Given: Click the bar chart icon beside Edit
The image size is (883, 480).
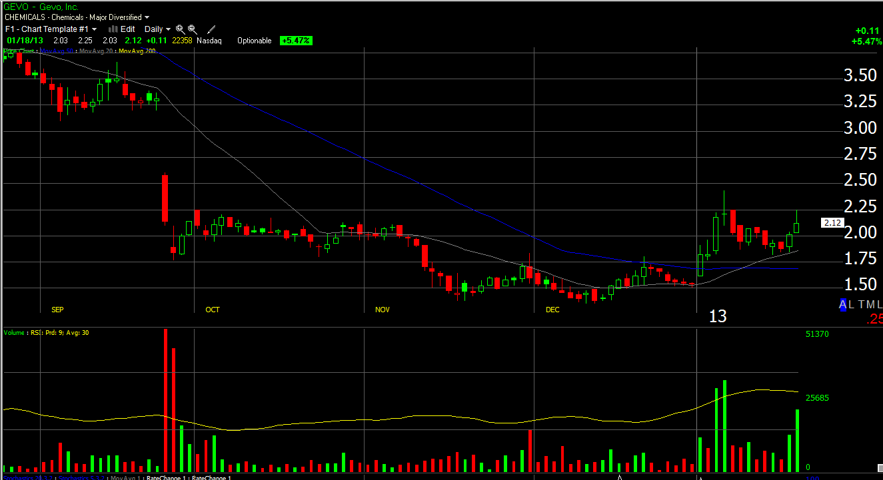Looking at the screenshot, I should pyautogui.click(x=113, y=29).
